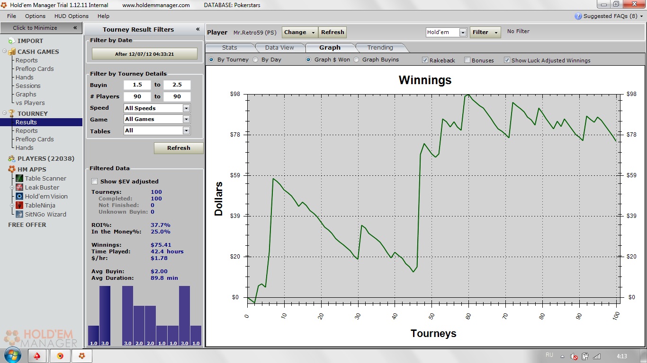Click the minimum # Players field

click(x=137, y=96)
